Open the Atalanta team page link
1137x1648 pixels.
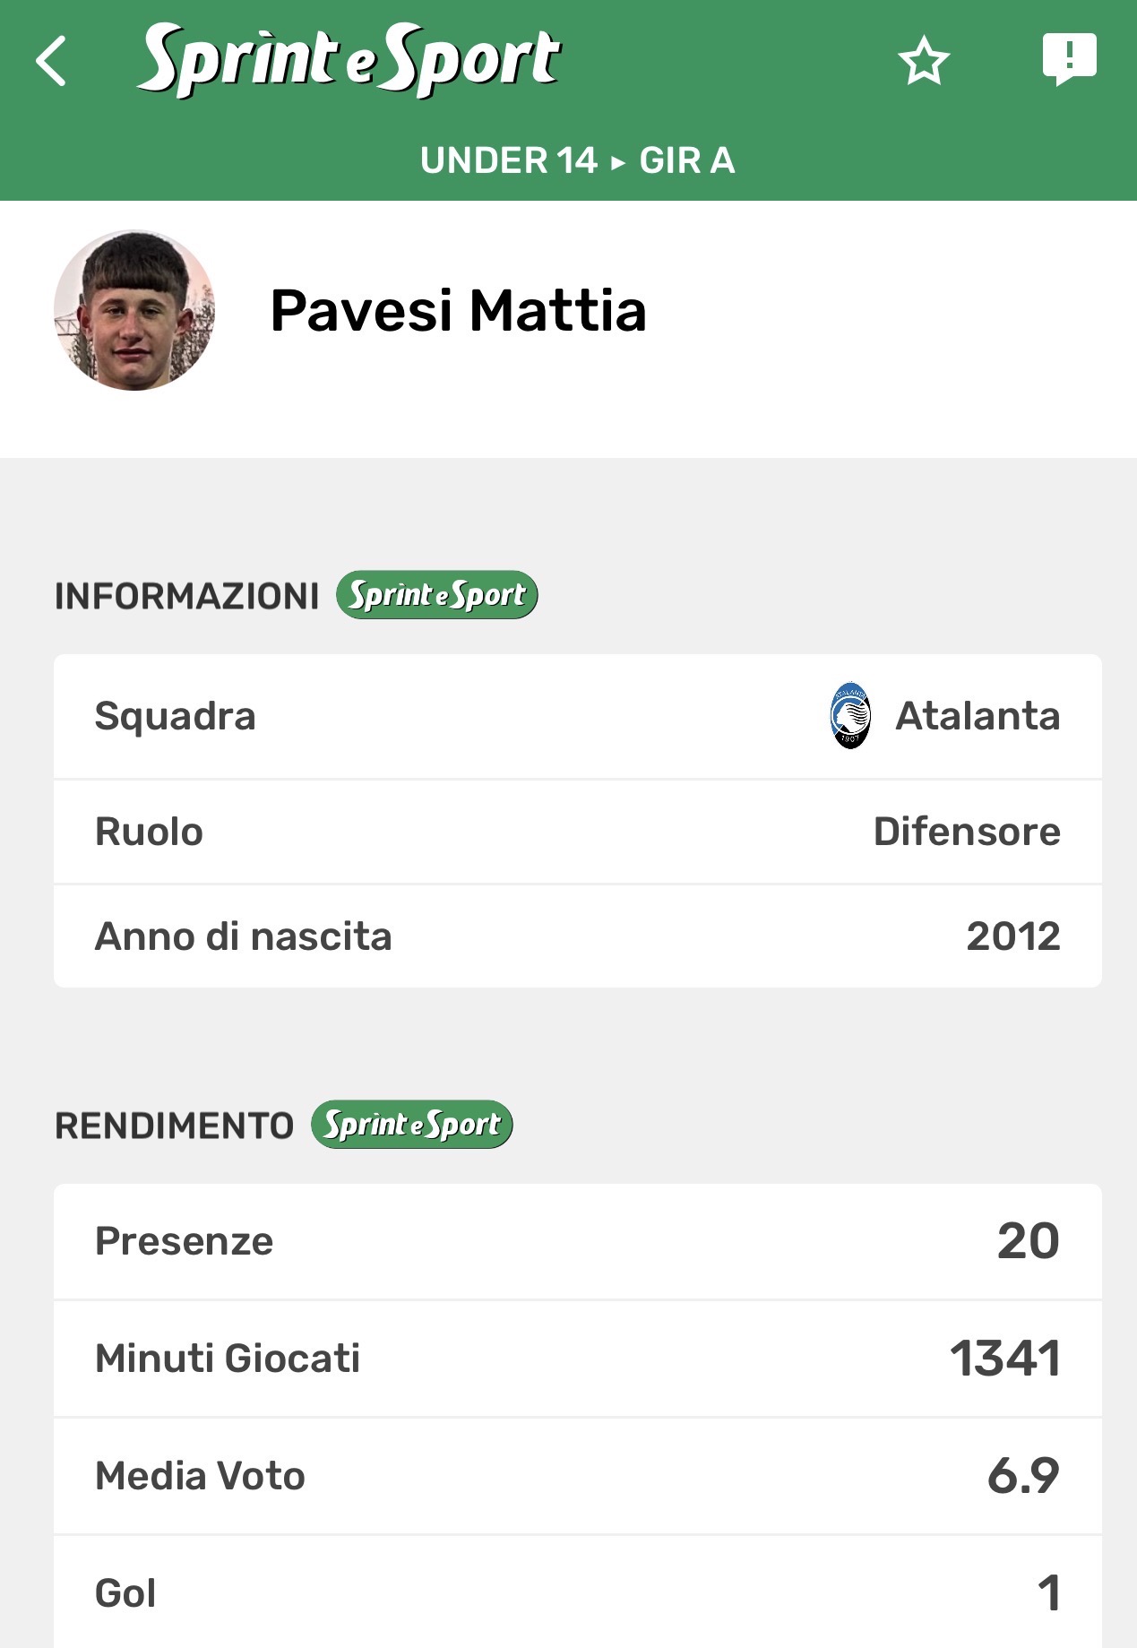(x=978, y=716)
